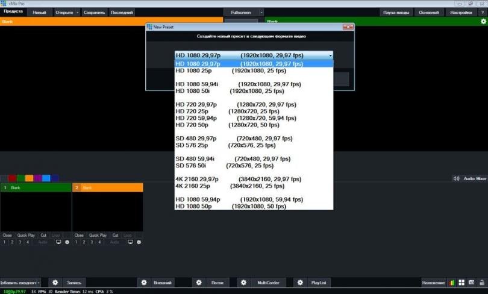This screenshot has height=294, width=488.
Task: Expand the Fullscreen dropdown arrow
Action: [x=261, y=12]
